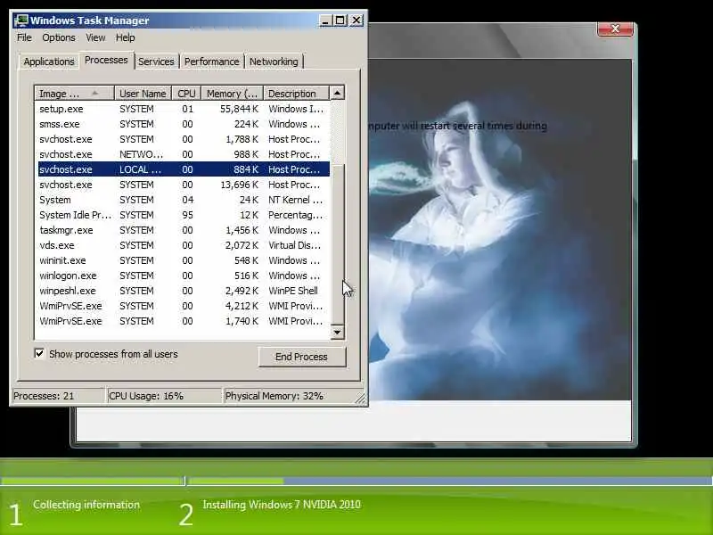Image resolution: width=713 pixels, height=535 pixels.
Task: Select the highlighted svchost.exe LOCAL row
Action: pos(184,169)
